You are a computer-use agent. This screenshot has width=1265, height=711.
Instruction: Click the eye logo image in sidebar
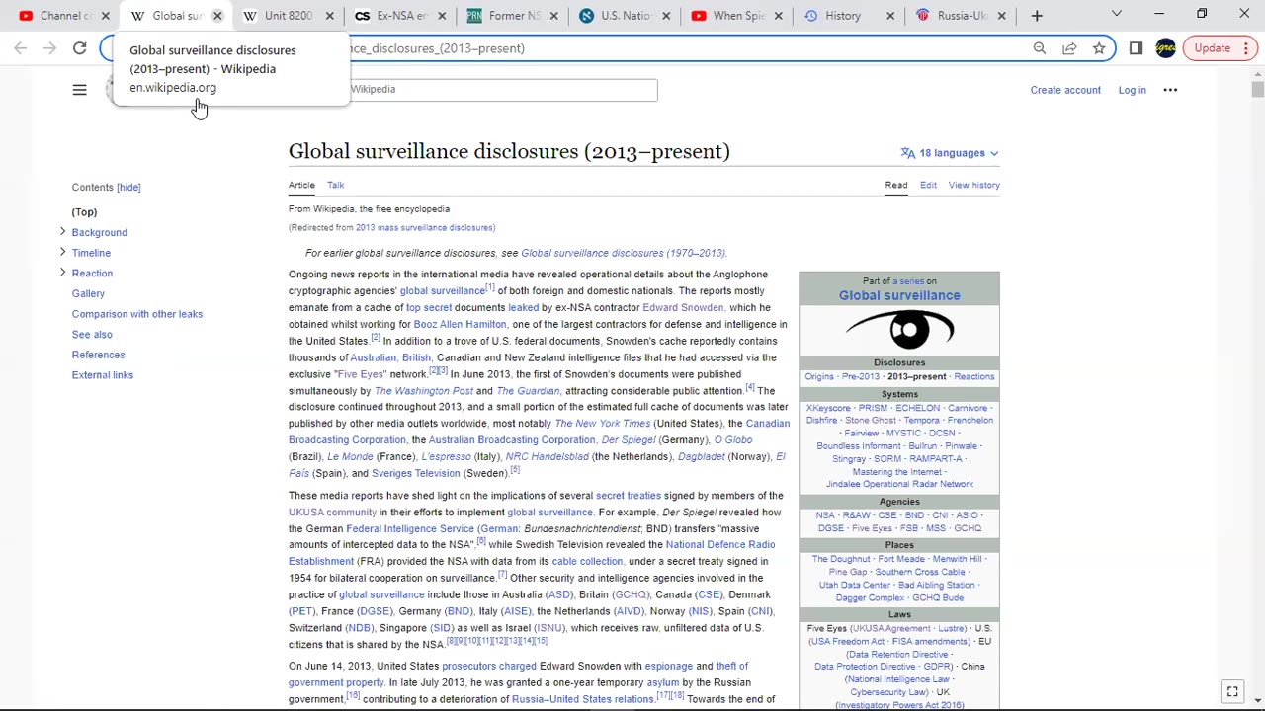click(899, 329)
